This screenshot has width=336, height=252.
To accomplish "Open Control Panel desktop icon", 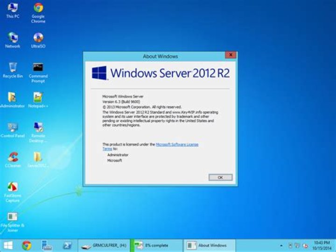I will (13, 130).
